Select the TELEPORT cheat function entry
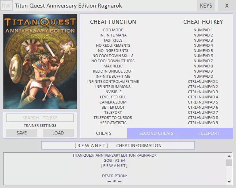This screenshot has width=236, height=188. click(113, 112)
